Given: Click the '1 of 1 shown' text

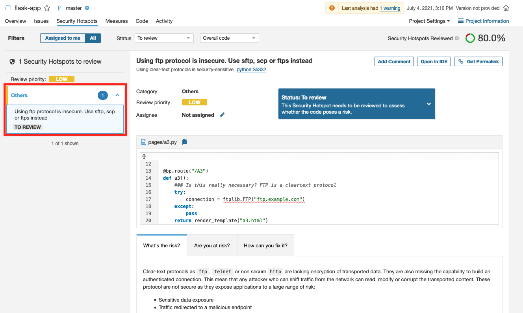Looking at the screenshot, I should pos(65,144).
